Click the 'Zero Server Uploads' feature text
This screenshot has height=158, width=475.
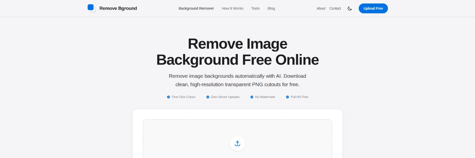click(x=225, y=97)
